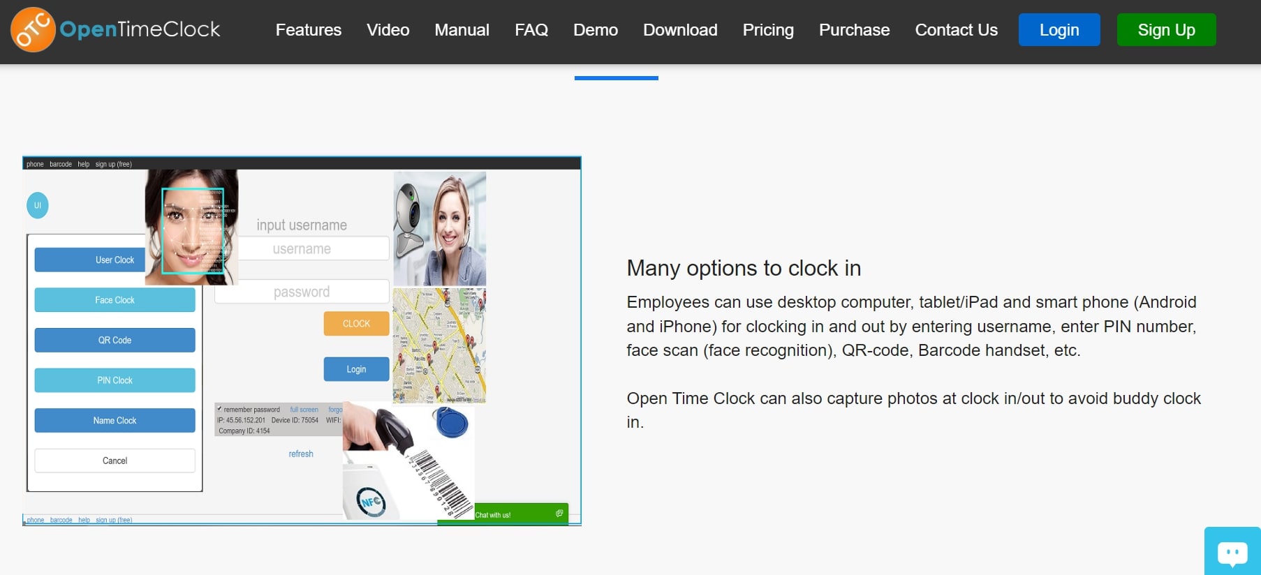Screen dimensions: 1261x575
Task: Open the Purchase page
Action: [854, 30]
